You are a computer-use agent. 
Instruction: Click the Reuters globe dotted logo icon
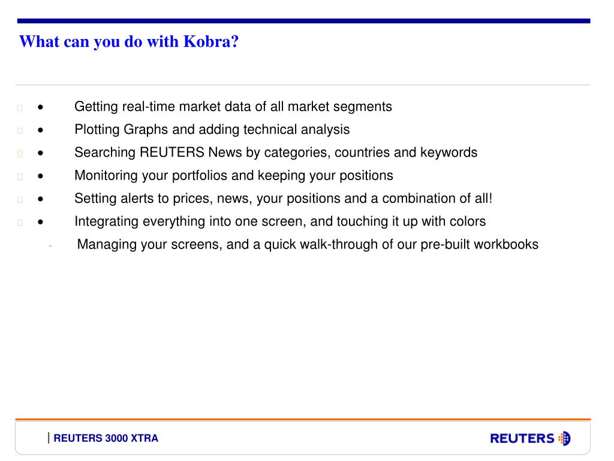click(564, 438)
